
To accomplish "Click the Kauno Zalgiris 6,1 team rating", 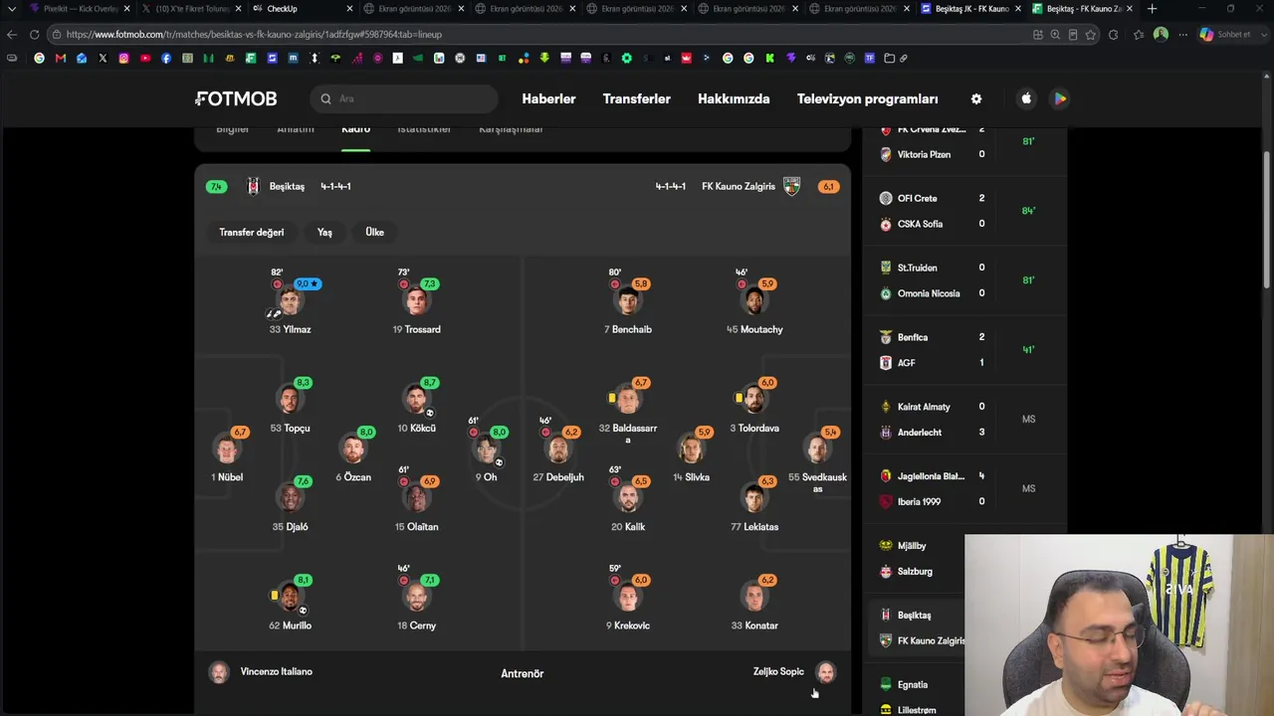I will coord(828,186).
